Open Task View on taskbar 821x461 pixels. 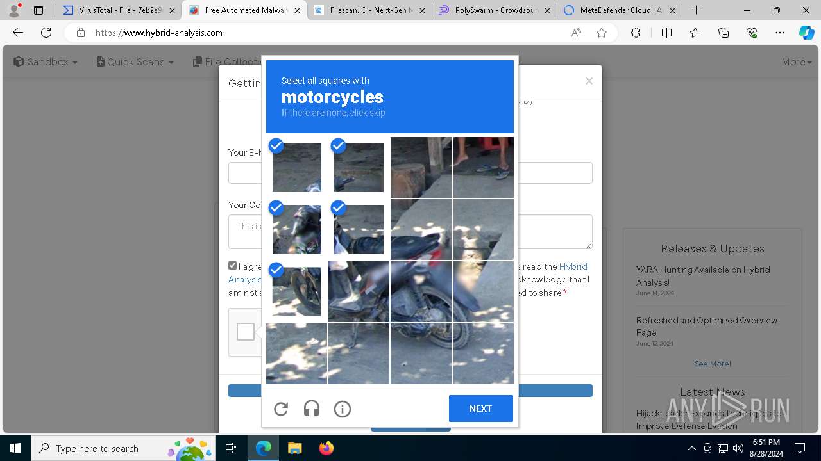pos(232,448)
